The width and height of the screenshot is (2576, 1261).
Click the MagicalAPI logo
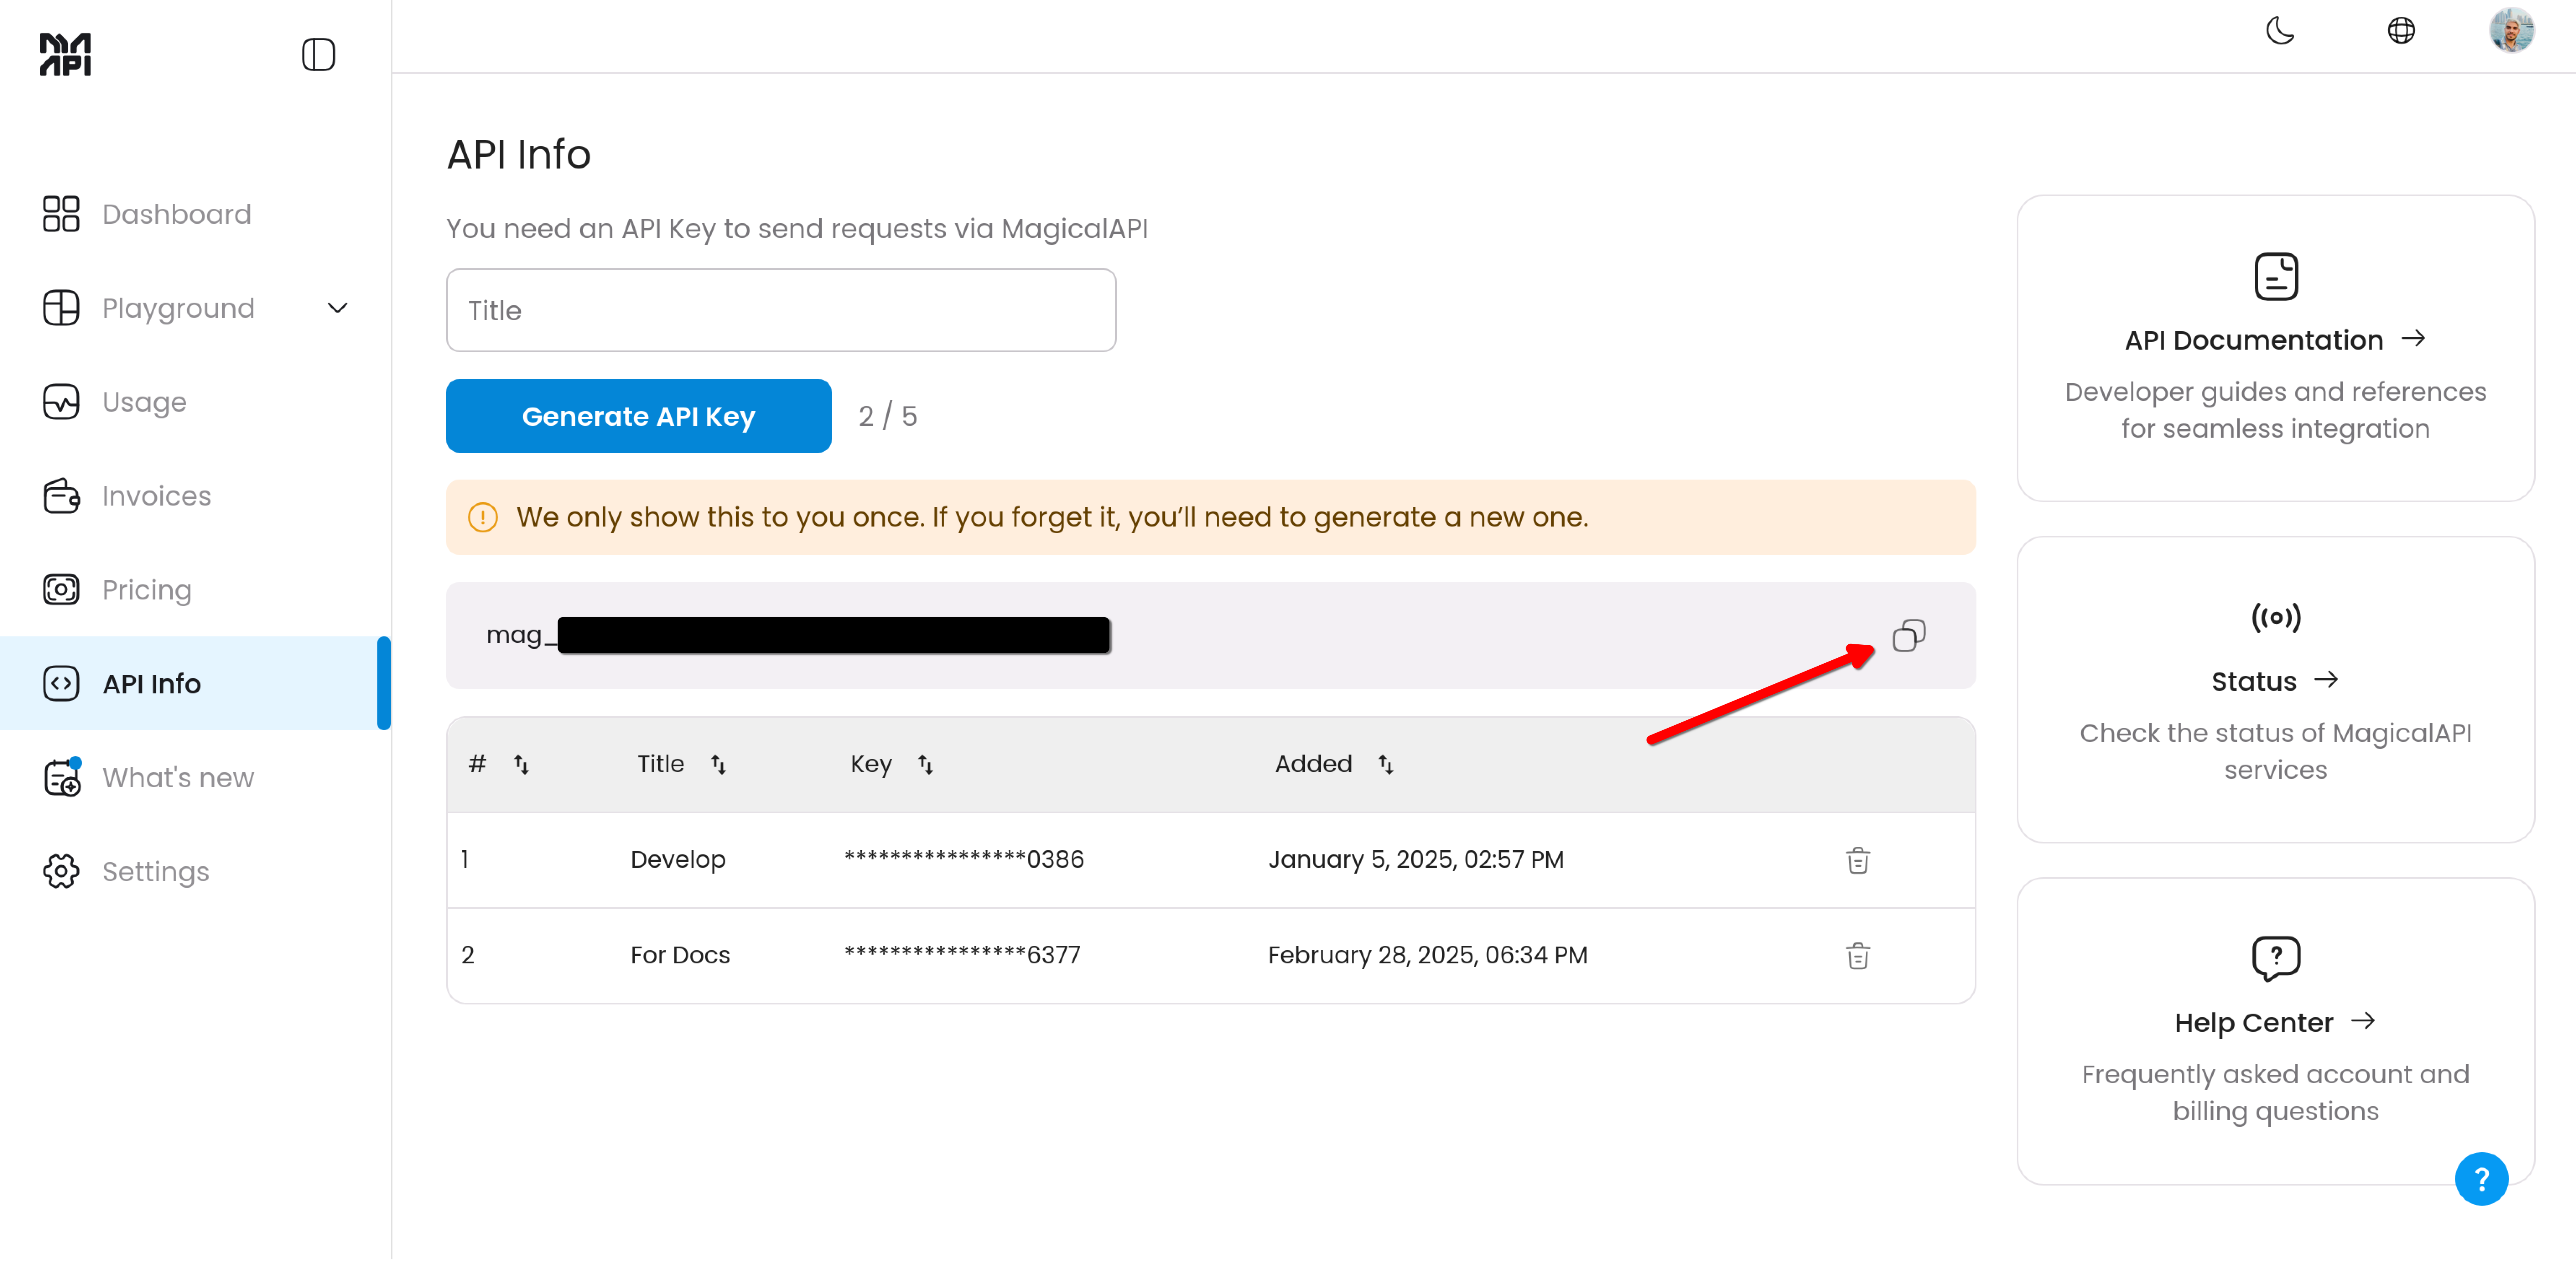[65, 54]
